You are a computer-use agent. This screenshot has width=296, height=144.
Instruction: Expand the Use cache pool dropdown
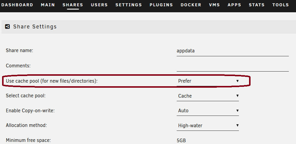[x=208, y=81]
